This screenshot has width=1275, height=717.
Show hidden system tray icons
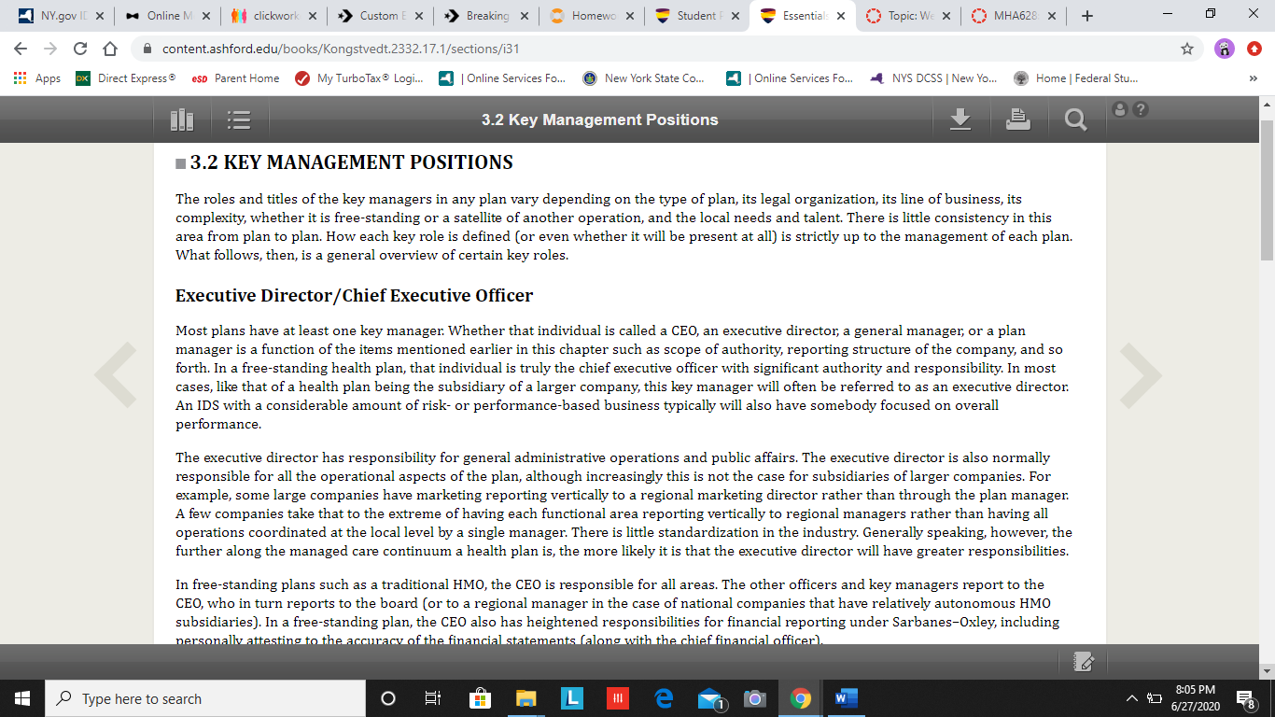click(1132, 698)
